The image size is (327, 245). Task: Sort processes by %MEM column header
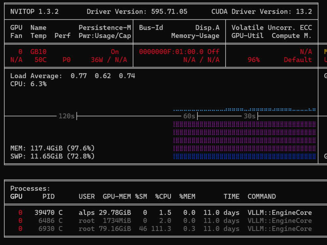187,196
